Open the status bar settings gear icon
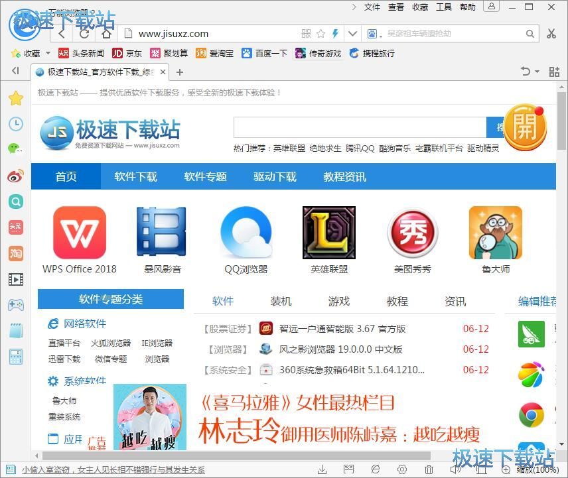568x478 pixels. [x=401, y=469]
